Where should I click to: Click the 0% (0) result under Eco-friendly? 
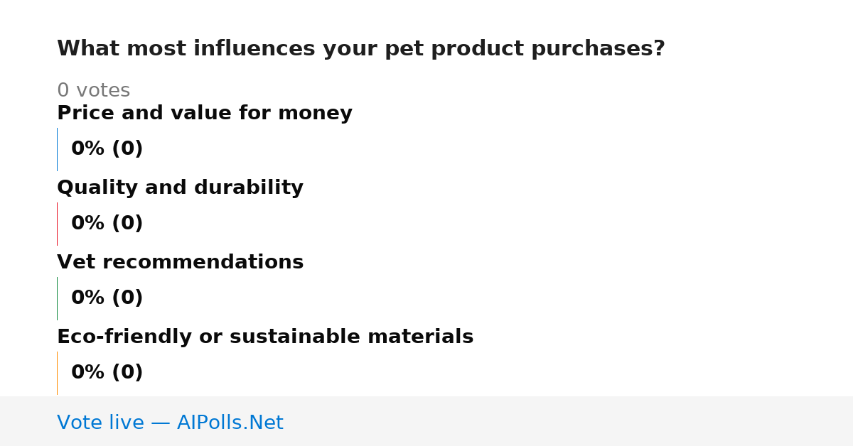point(107,373)
